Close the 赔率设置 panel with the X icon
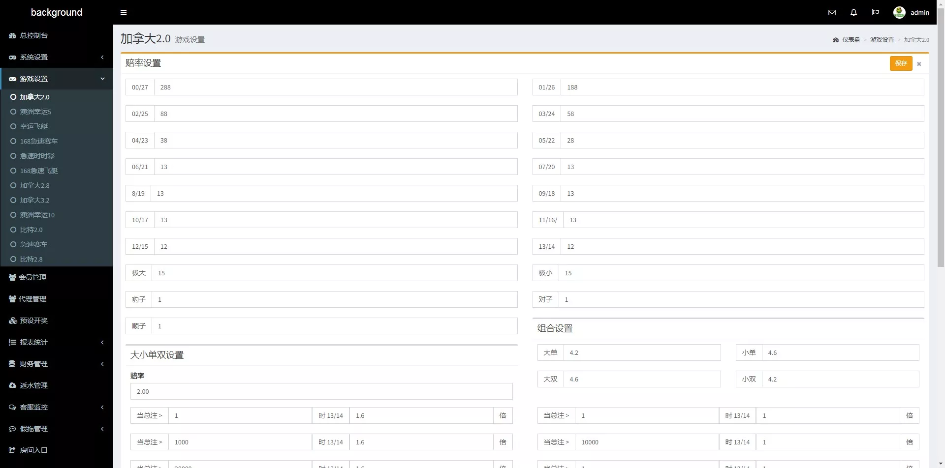This screenshot has width=945, height=468. click(x=919, y=64)
